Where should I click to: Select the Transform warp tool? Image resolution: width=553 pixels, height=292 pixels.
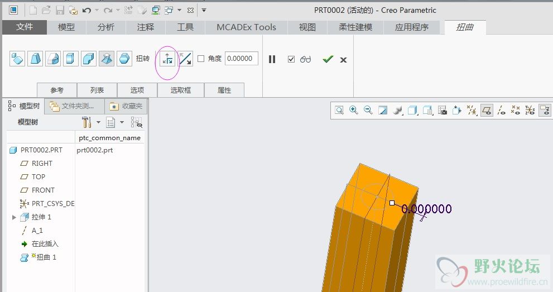pyautogui.click(x=17, y=59)
